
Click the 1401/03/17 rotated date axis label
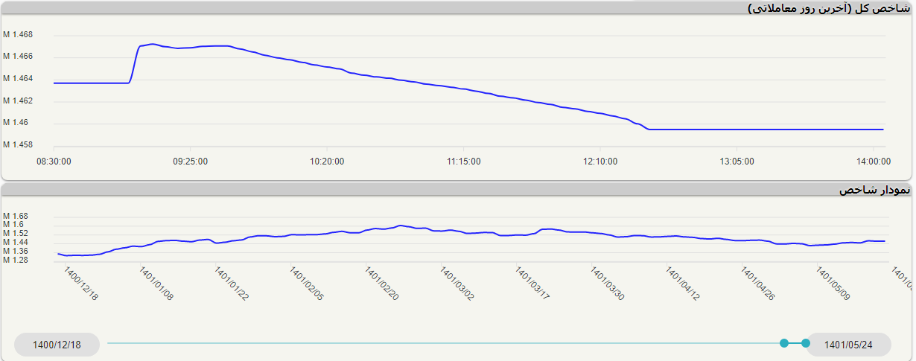pyautogui.click(x=532, y=284)
